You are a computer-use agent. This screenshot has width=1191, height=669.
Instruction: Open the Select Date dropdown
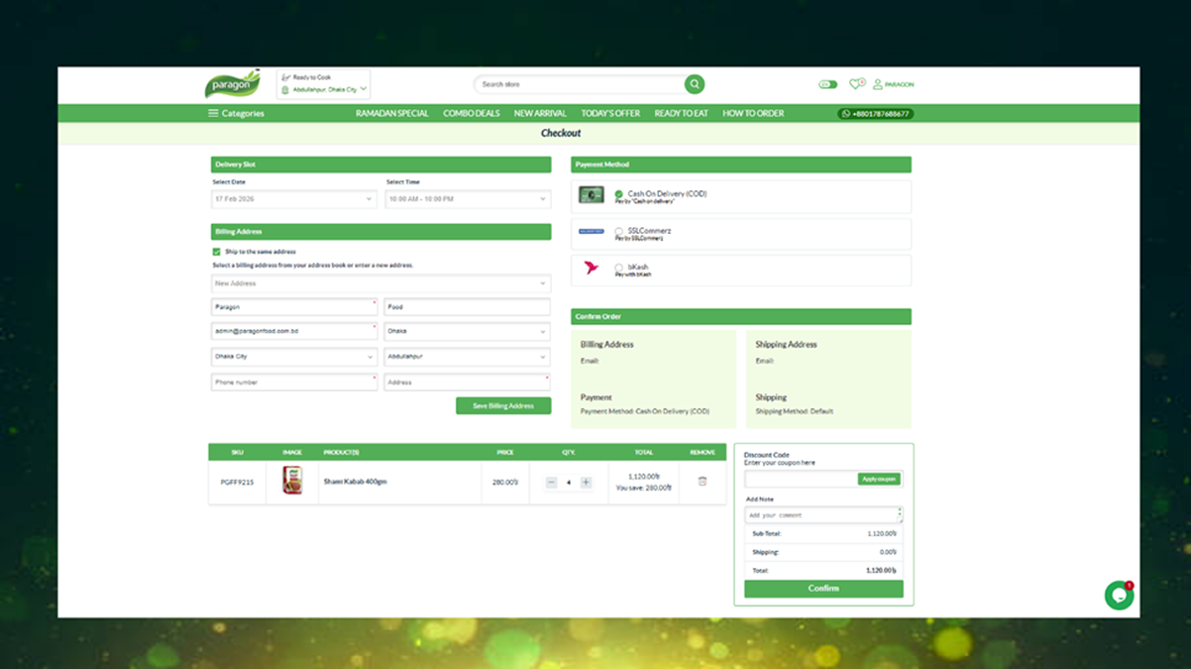coord(293,198)
